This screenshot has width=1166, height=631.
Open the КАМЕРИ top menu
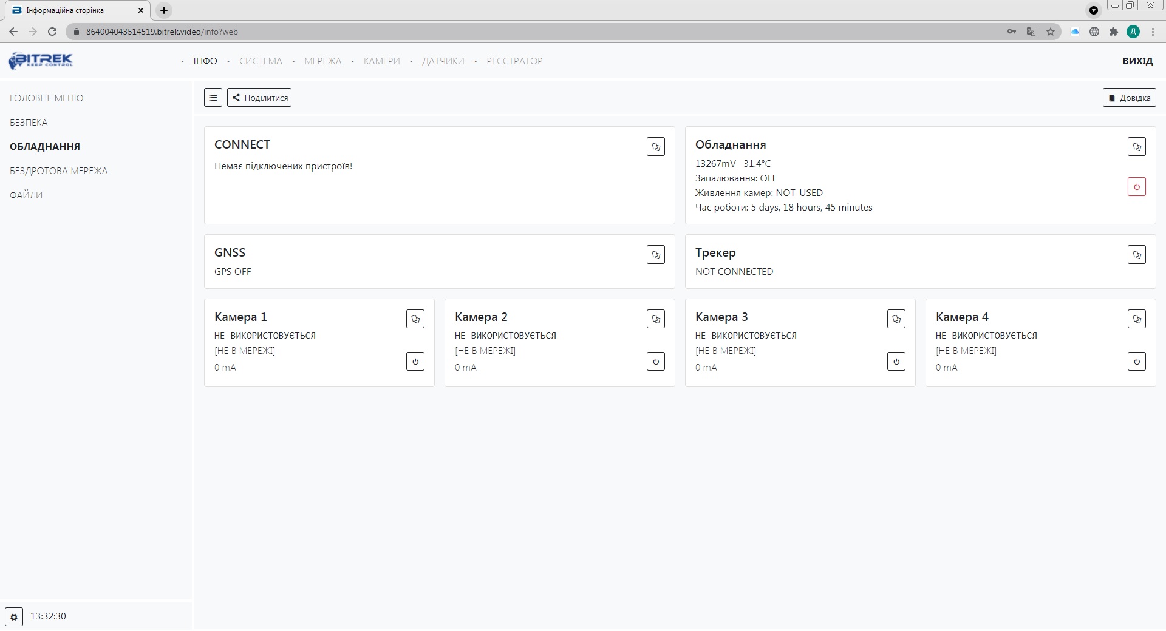coord(381,61)
